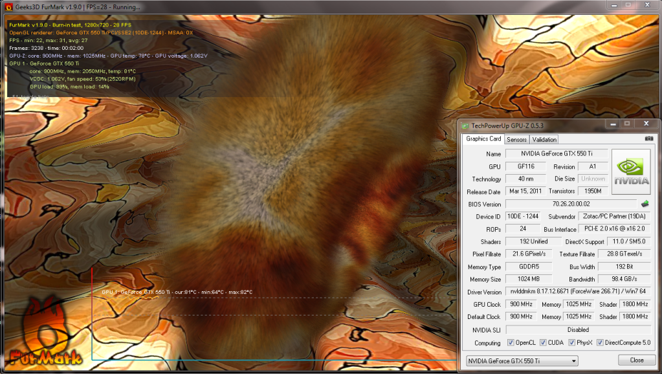This screenshot has height=374, width=662.
Task: Click the Subvendor field Zotac/PC Partner
Action: (614, 216)
